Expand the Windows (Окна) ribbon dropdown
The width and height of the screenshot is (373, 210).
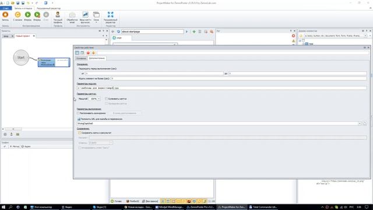click(x=96, y=17)
